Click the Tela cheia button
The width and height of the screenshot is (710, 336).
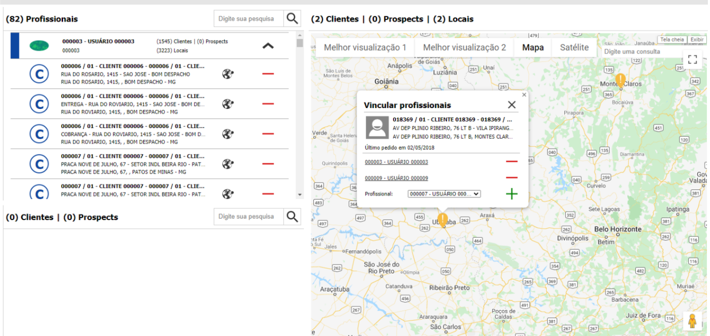672,40
